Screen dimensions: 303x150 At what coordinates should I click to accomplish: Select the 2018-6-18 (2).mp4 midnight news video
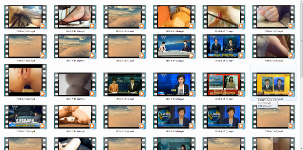pos(224,117)
